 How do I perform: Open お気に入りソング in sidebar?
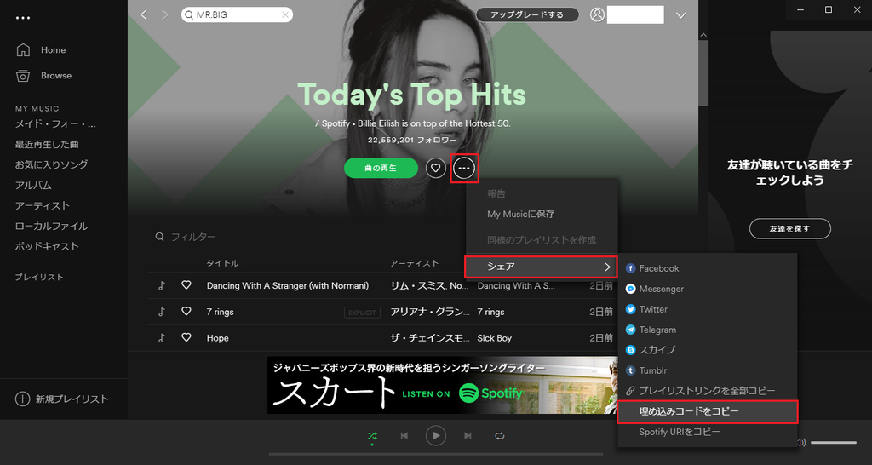coord(52,164)
